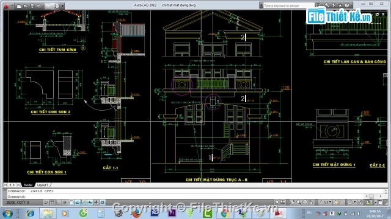Switch to the Layout1 tab
Screen dimensions: 391x219
click(42, 185)
